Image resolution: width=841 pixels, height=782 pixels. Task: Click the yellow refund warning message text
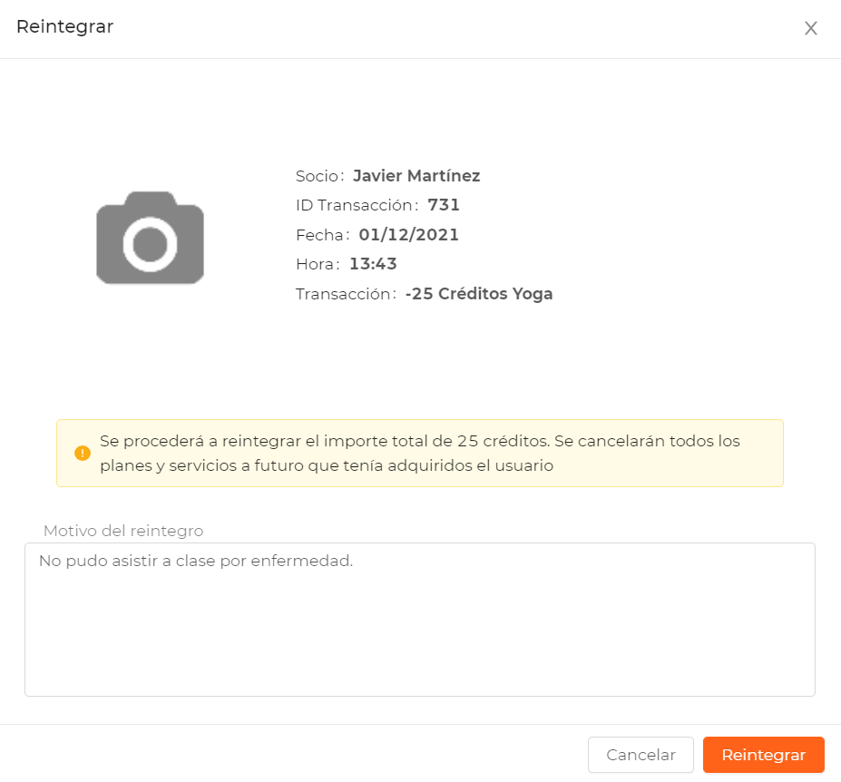click(x=420, y=454)
